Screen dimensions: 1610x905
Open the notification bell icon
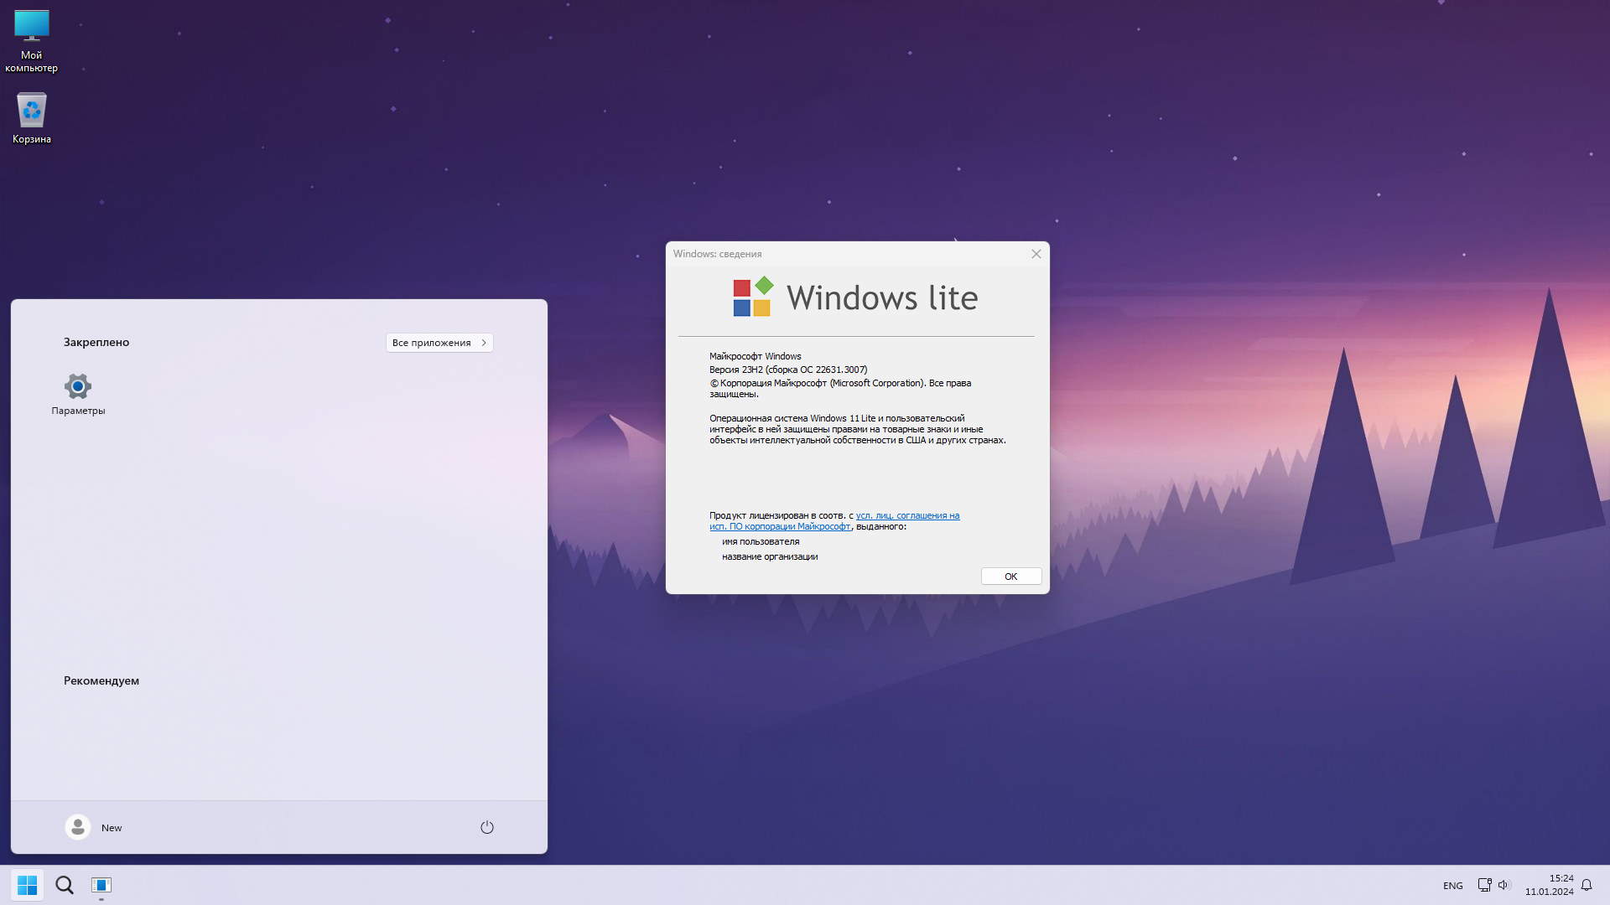pyautogui.click(x=1587, y=885)
